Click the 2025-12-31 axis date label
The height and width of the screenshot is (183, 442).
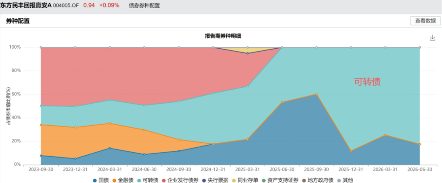click(351, 169)
